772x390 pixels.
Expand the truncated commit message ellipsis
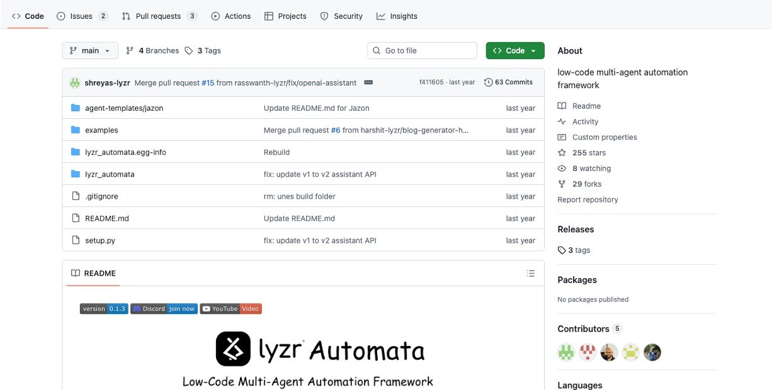368,82
